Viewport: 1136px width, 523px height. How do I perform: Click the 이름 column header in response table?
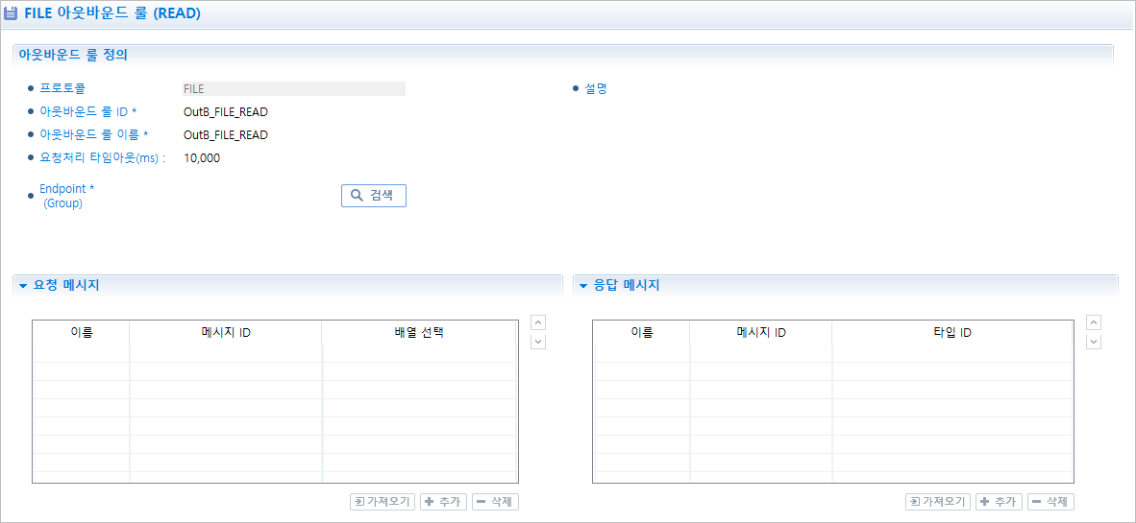(x=642, y=333)
